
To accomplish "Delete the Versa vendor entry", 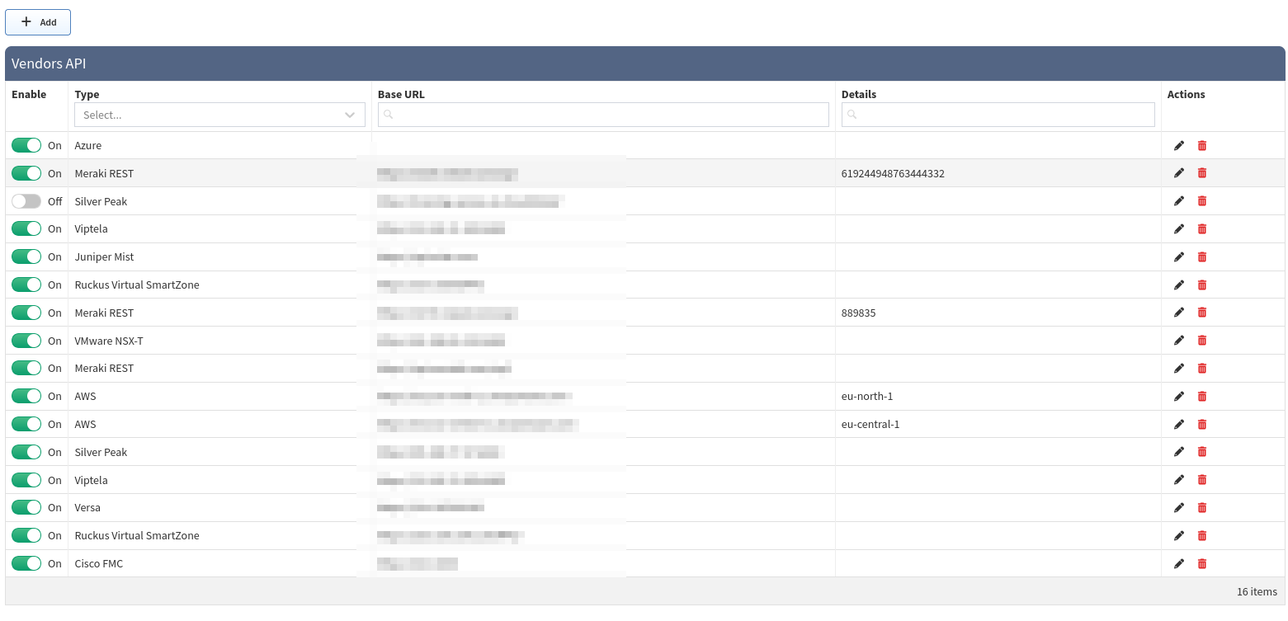I will pyautogui.click(x=1202, y=508).
